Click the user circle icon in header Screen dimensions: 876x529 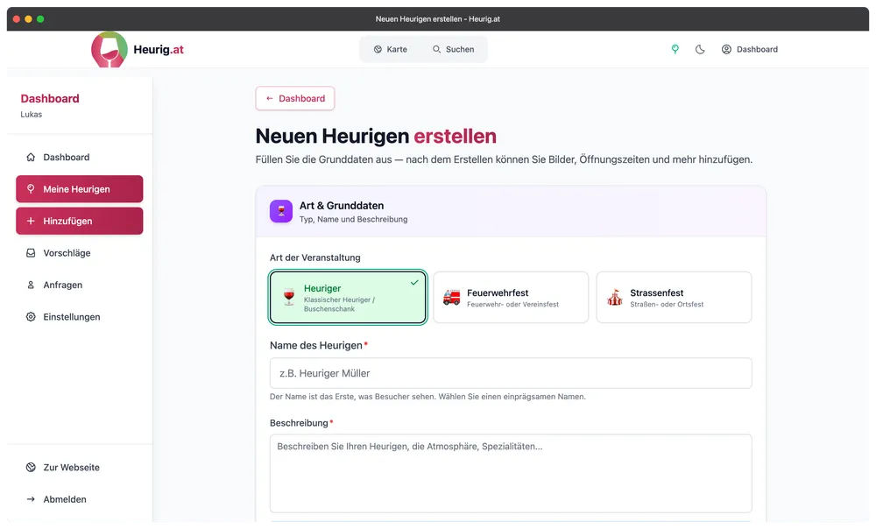pos(726,49)
